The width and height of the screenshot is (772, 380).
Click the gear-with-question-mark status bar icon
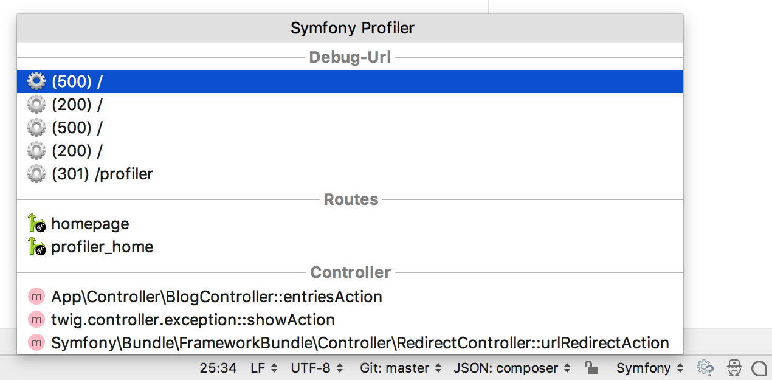click(x=705, y=368)
